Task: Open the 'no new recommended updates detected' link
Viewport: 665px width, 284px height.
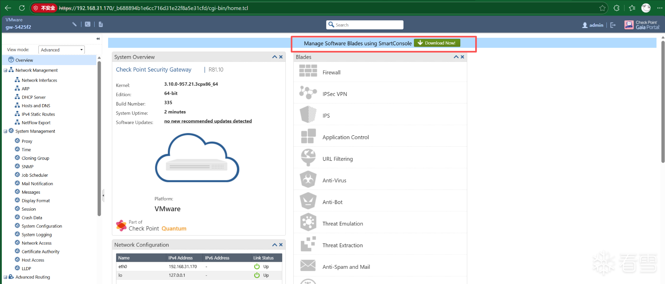Action: pos(208,121)
